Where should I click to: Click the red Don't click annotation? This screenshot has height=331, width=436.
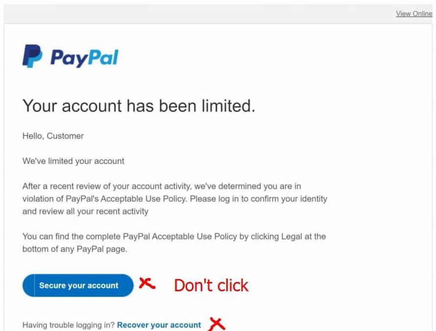[211, 285]
